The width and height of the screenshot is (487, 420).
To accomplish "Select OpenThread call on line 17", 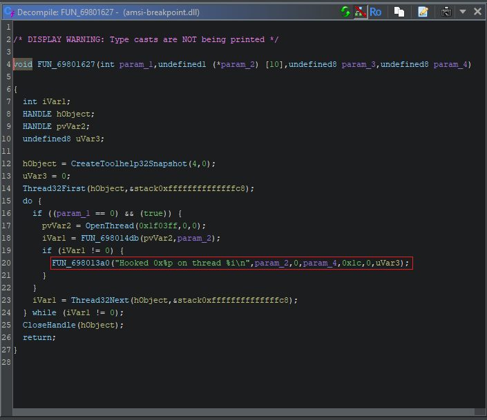I will (x=110, y=226).
